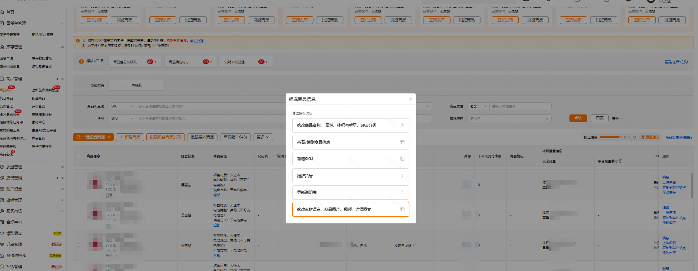Screen dimensions: 698x271
Task: Click the refresh icon next to 87%
Action: [x=635, y=137]
